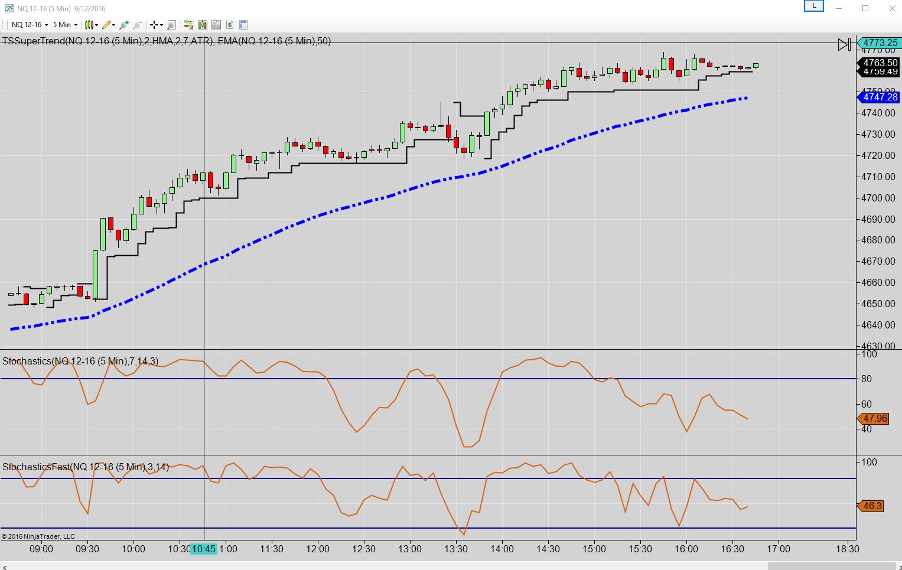Select the StochasticsFast 3,14 panel label

pos(86,467)
